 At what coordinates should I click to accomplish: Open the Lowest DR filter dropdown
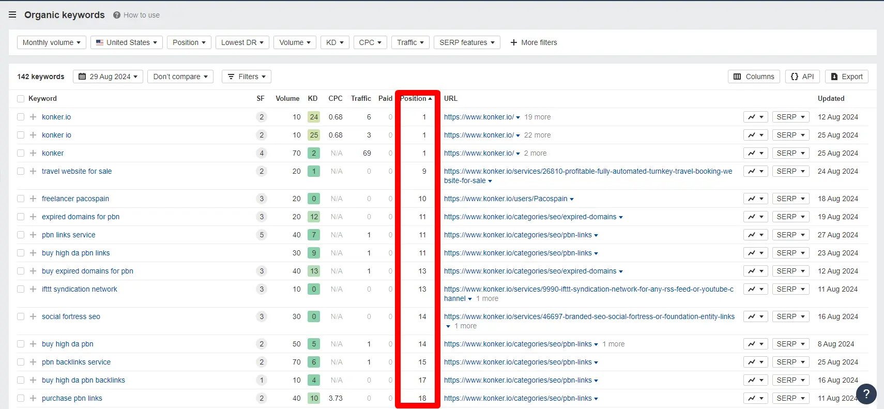coord(242,42)
